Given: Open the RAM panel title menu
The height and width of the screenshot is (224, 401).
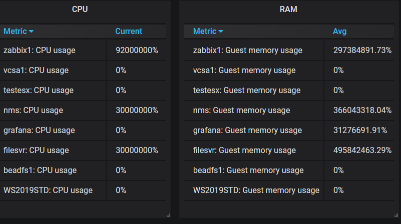Looking at the screenshot, I should (290, 9).
